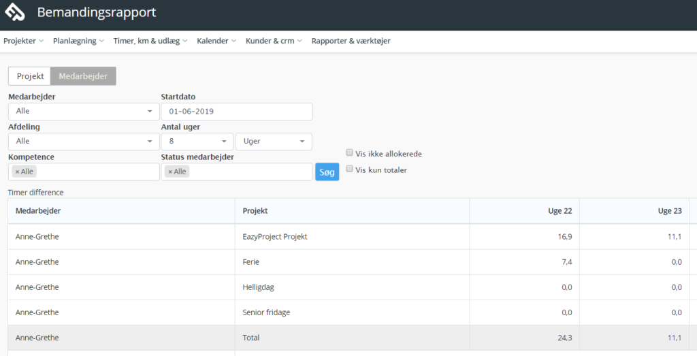Select the Senior fridage project cell
The height and width of the screenshot is (356, 697).
coord(352,313)
